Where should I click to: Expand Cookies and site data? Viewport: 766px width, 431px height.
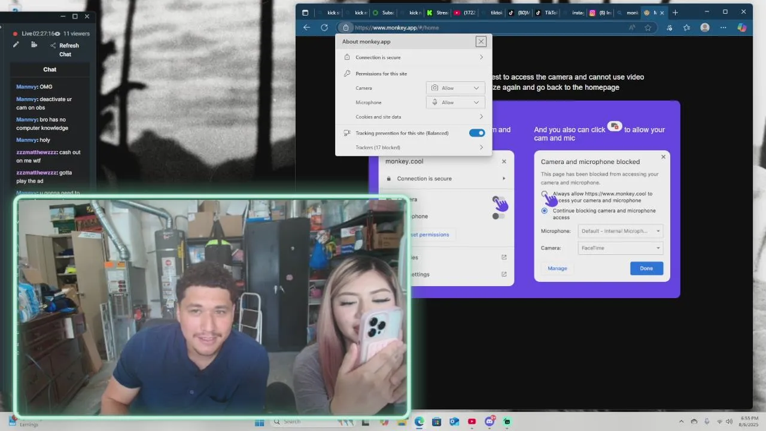414,117
